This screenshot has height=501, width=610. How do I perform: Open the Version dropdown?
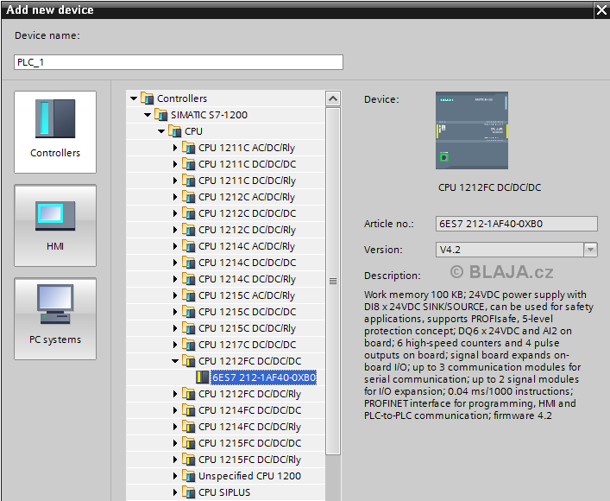(x=590, y=250)
